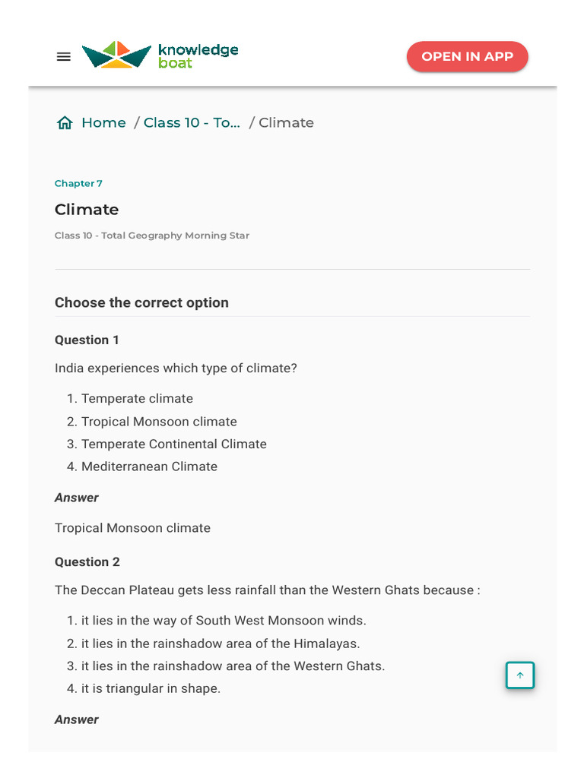
Task: Click the scroll-to-top arrow button
Action: pos(520,675)
